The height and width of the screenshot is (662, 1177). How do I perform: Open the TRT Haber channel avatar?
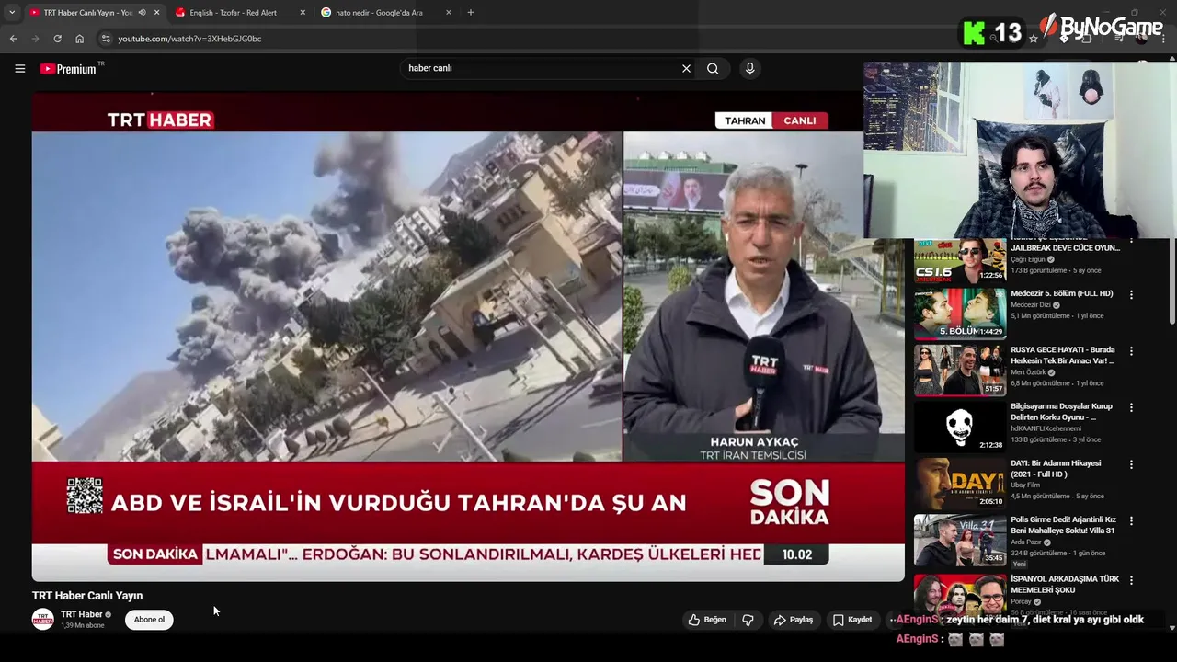click(42, 620)
